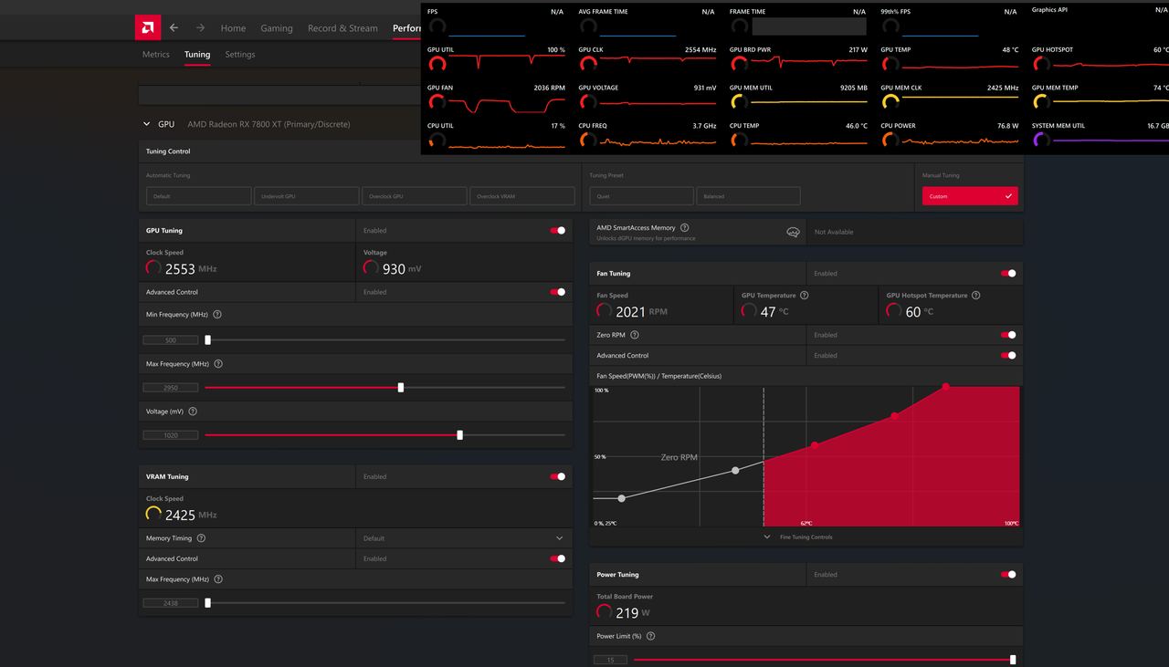
Task: Open help icon beside Power Limit (%)
Action: tap(650, 636)
